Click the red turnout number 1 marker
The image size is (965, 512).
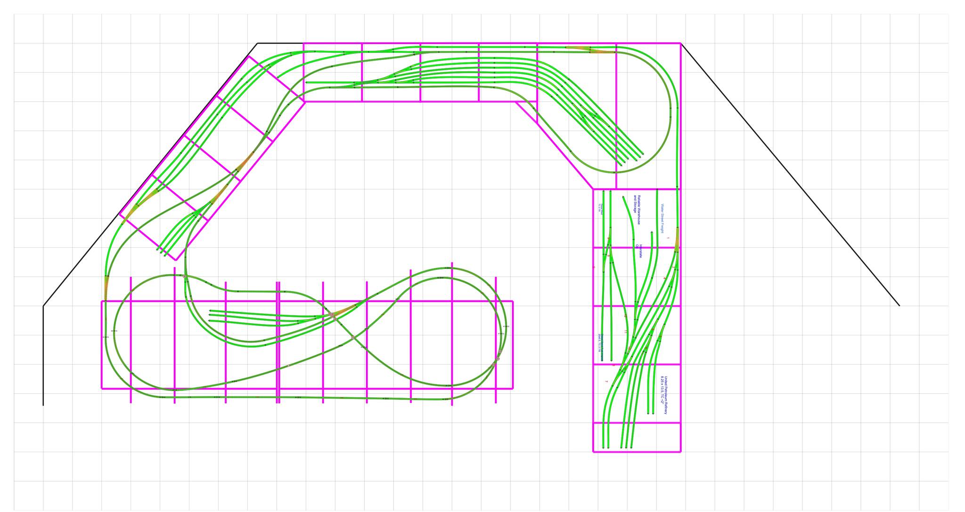click(668, 238)
